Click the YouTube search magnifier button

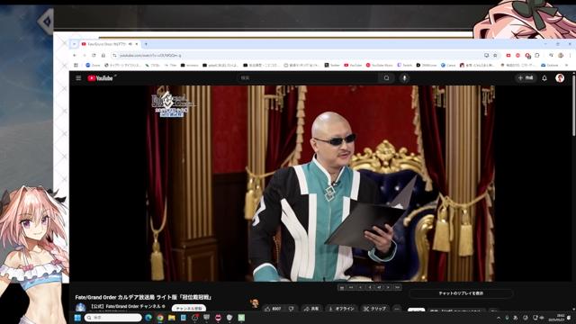386,78
